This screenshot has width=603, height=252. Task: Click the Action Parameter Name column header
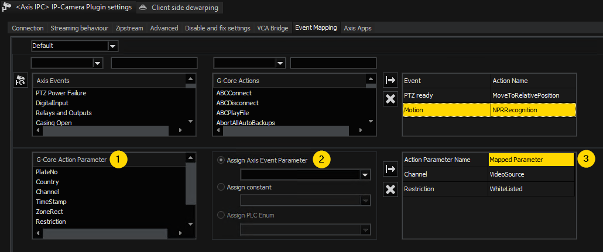tap(446, 160)
